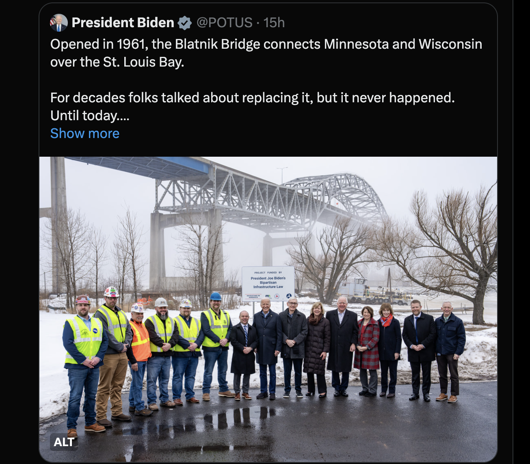This screenshot has width=530, height=464.
Task: Open the @POTUS handle link
Action: pyautogui.click(x=225, y=23)
